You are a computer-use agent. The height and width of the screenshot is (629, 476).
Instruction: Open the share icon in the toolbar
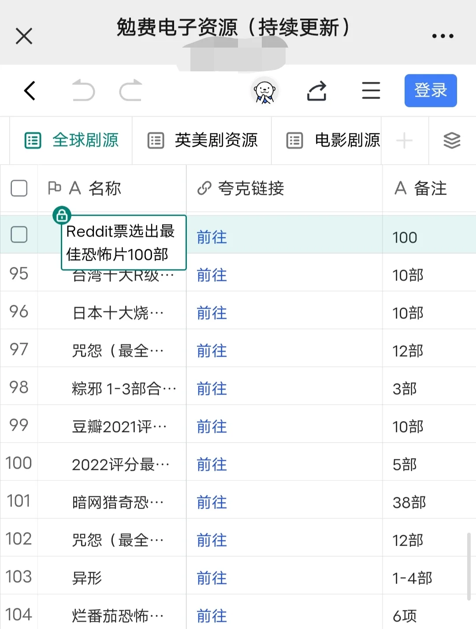coord(316,91)
